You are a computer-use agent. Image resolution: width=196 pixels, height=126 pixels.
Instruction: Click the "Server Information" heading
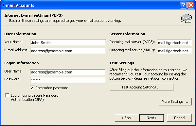pos(127,34)
